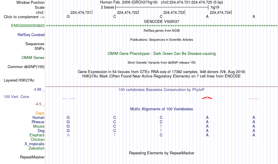Select the Human species label
Image resolution: width=278 pixels, height=164 pixels.
pos(38,118)
